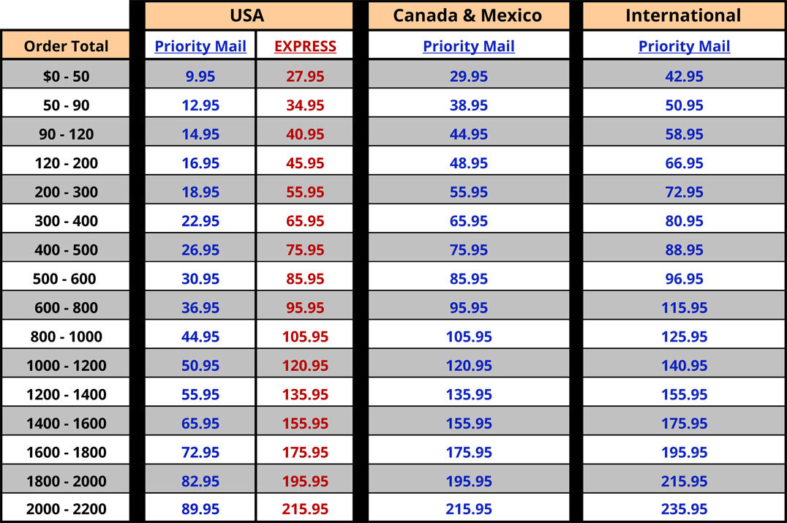Click the 96.95 International rate
787x523 pixels.
pyautogui.click(x=684, y=279)
